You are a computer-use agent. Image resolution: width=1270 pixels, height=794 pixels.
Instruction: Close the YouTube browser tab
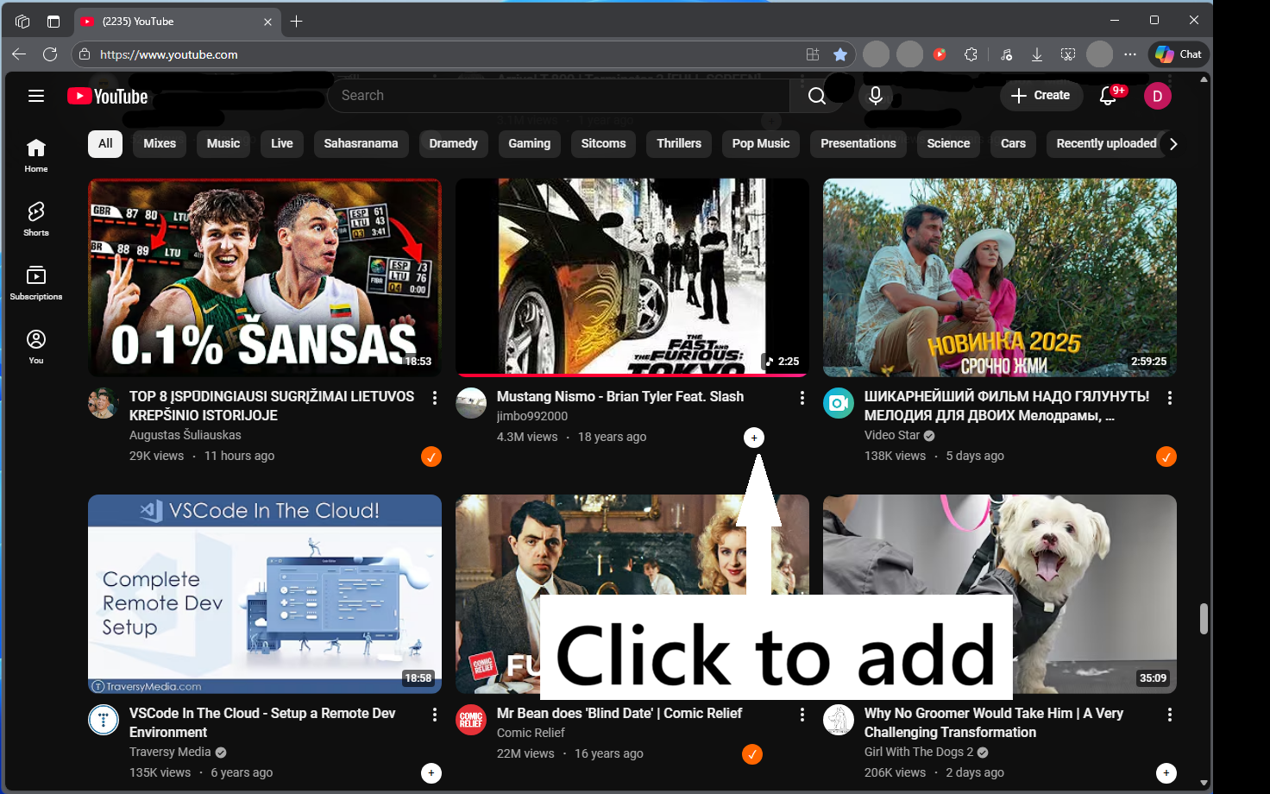pyautogui.click(x=267, y=22)
